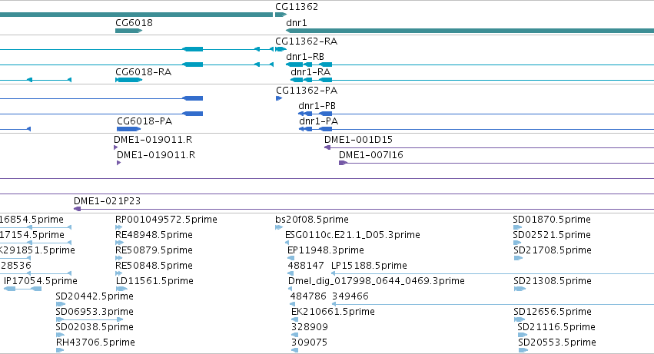Select the CG11362-PA protein arrow

(x=279, y=98)
